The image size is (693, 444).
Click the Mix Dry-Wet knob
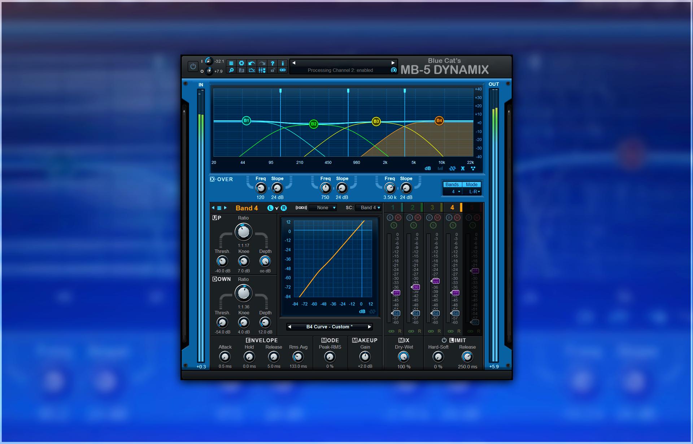pos(404,357)
